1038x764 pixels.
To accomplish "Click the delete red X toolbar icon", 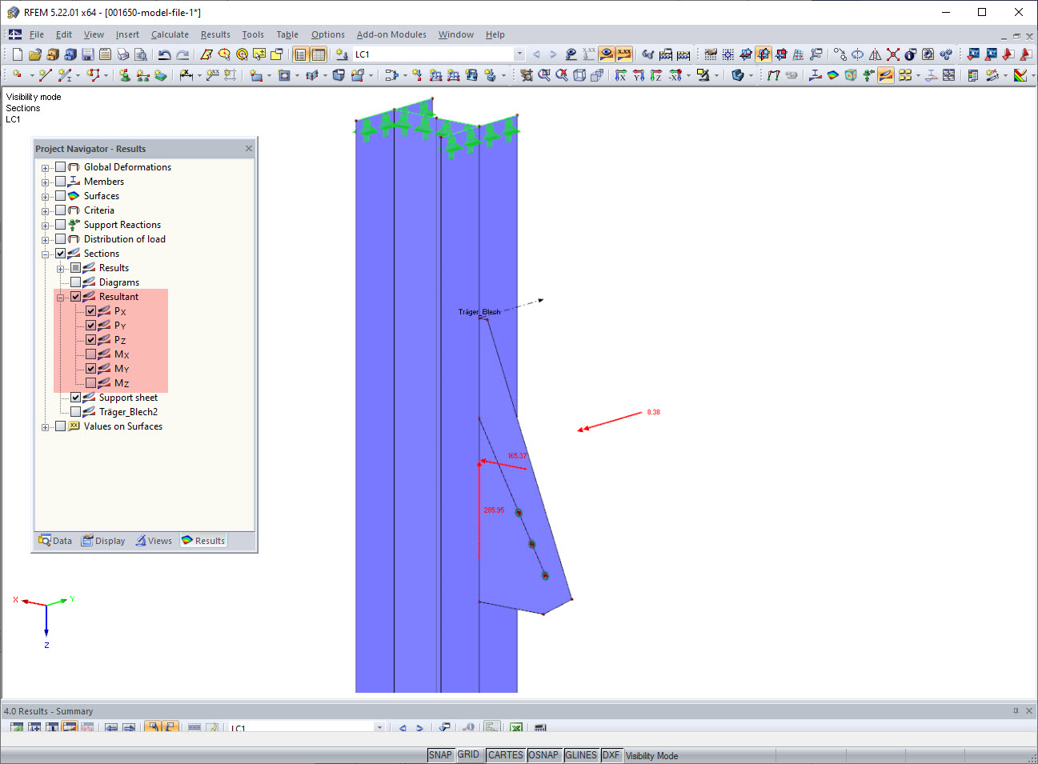I will 893,54.
